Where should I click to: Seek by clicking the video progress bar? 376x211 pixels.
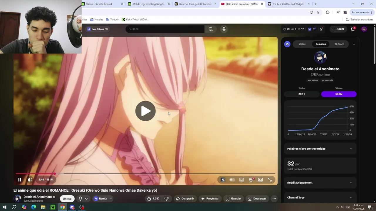click(x=145, y=174)
